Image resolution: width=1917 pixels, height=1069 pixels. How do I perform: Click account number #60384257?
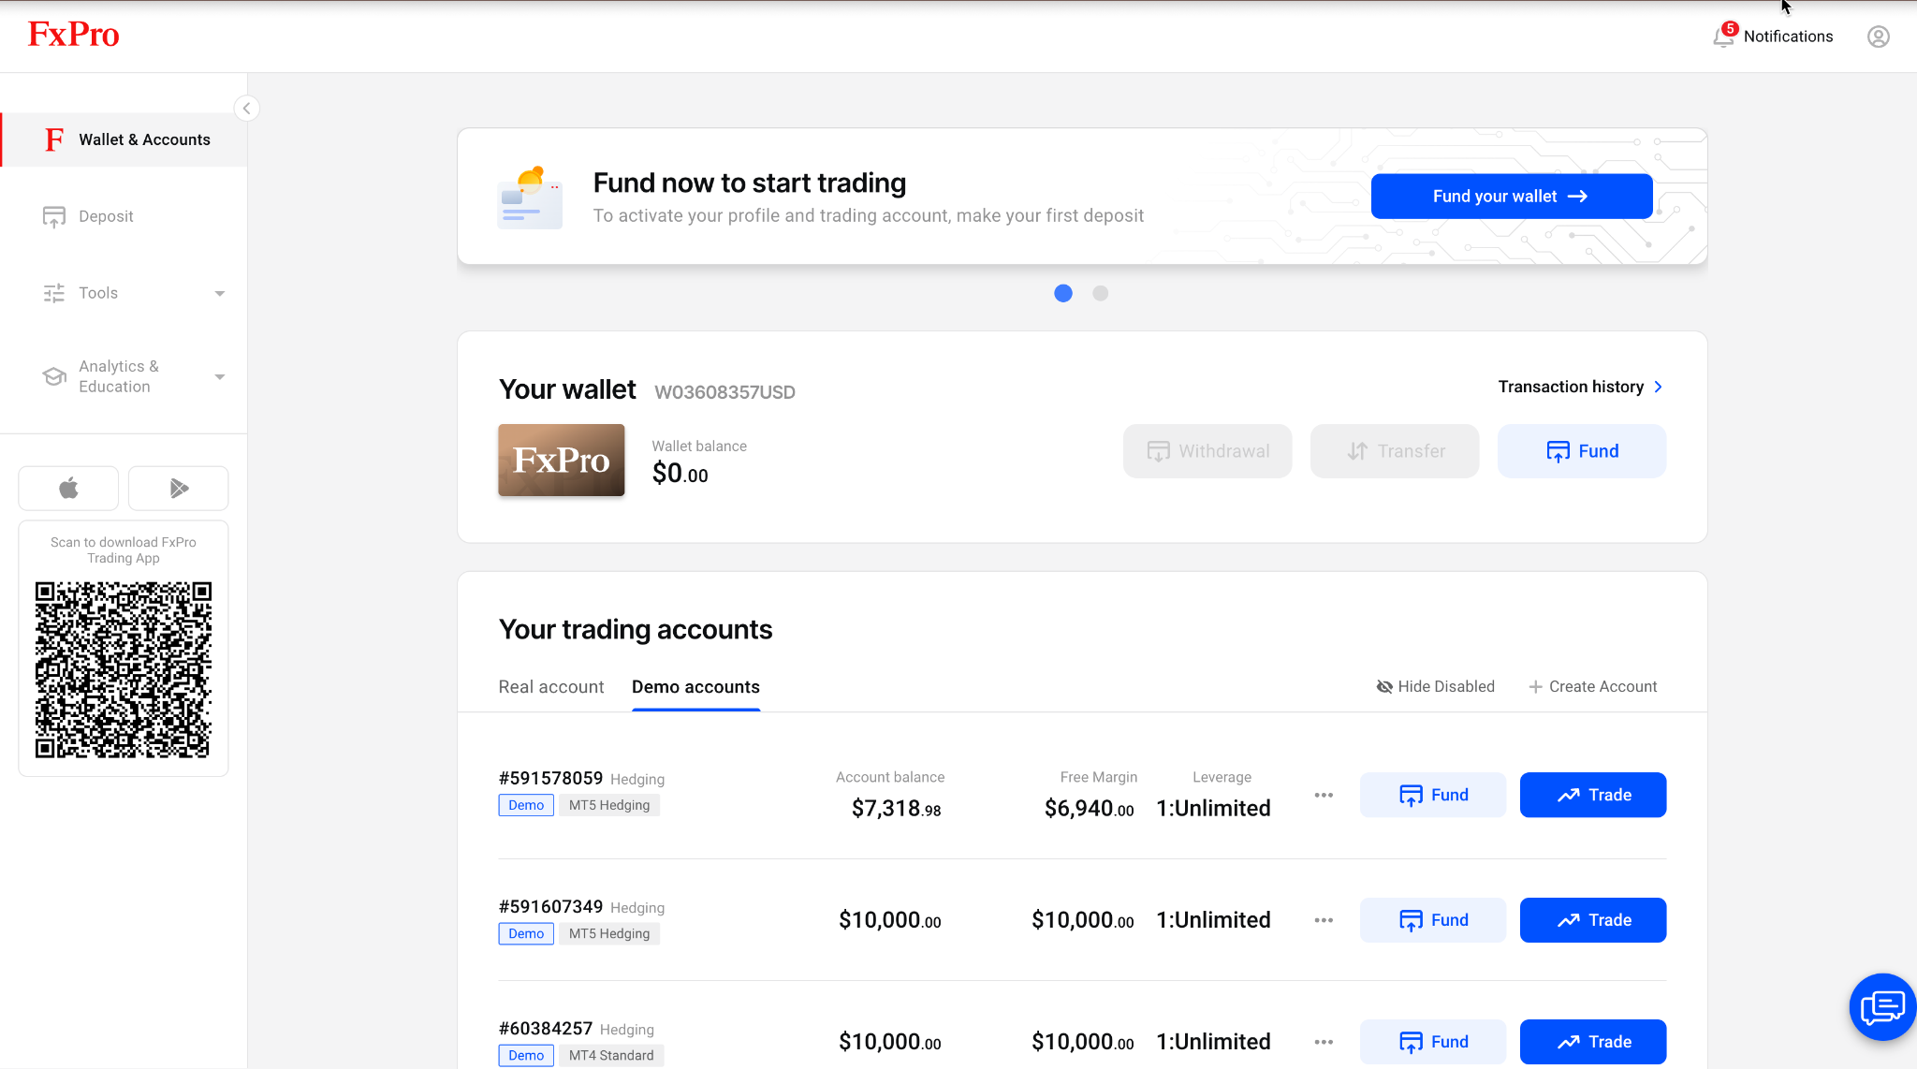[x=546, y=1028]
